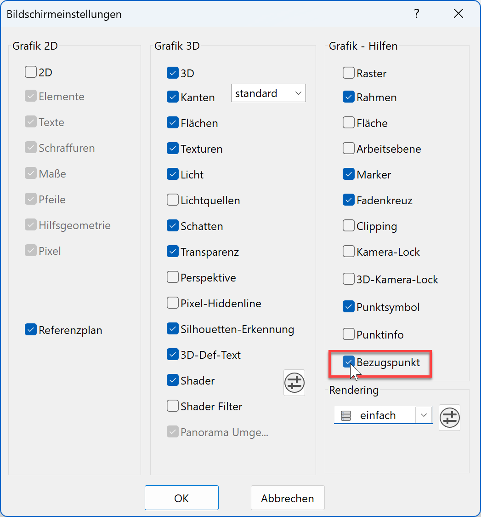Disable the Referenzplan checkbox
The width and height of the screenshot is (481, 517).
31,330
